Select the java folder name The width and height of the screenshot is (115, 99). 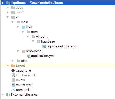(x=29, y=27)
